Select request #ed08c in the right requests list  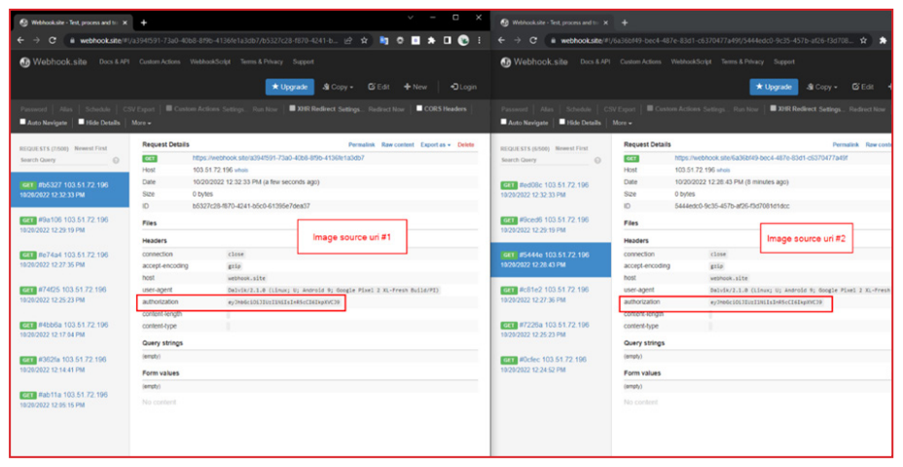(551, 190)
